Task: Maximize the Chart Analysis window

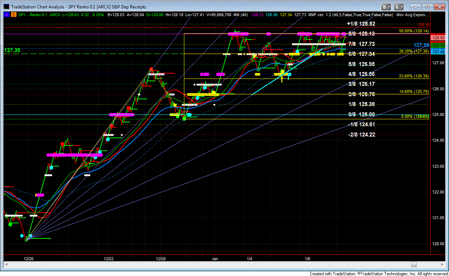Action: (x=427, y=7)
